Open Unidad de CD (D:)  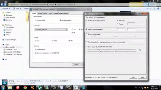coord(11,49)
